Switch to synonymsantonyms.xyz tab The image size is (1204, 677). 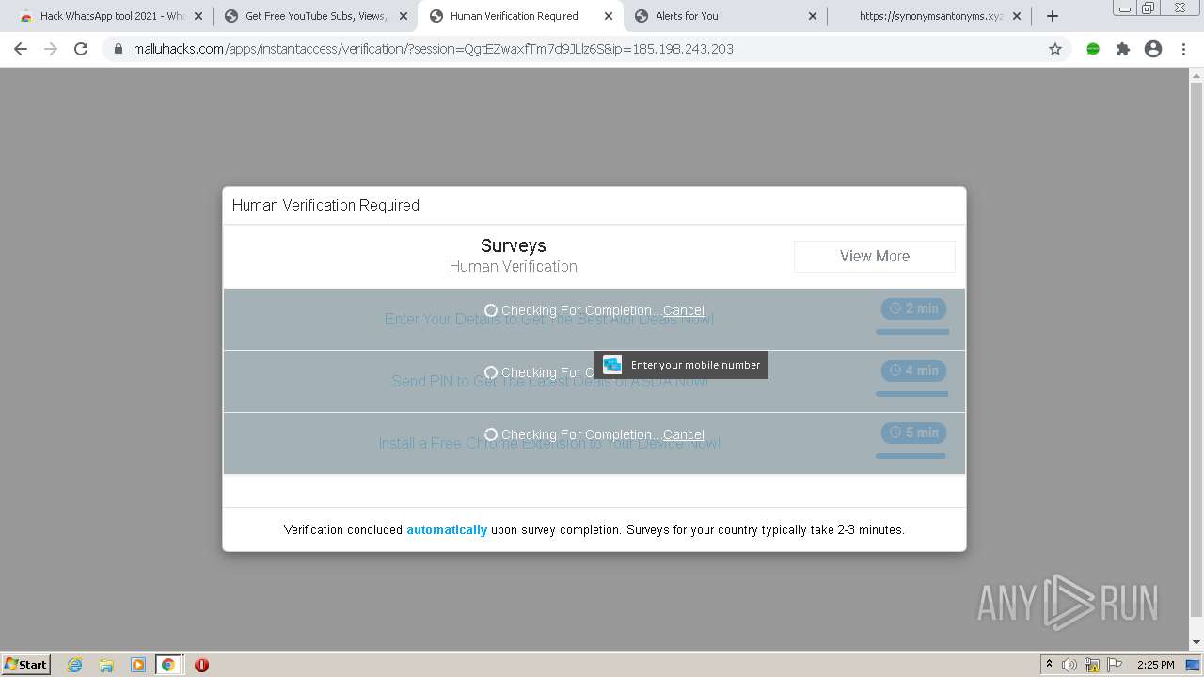tap(931, 16)
